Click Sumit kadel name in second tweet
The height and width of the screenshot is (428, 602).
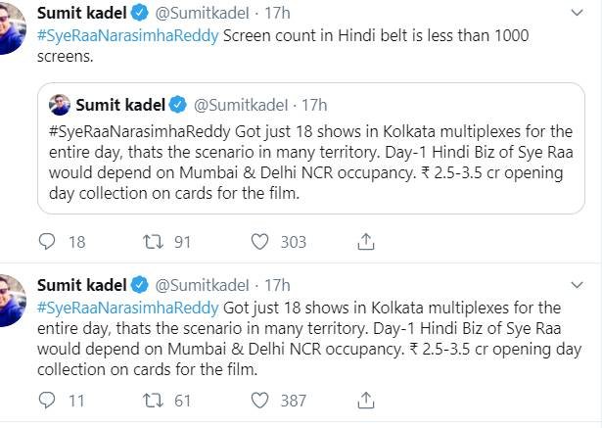[x=81, y=285]
